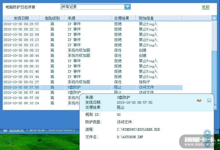Screen dimensions: 220x150
Task: Click the popup 处理结果 value 阻止
Action: tap(121, 107)
